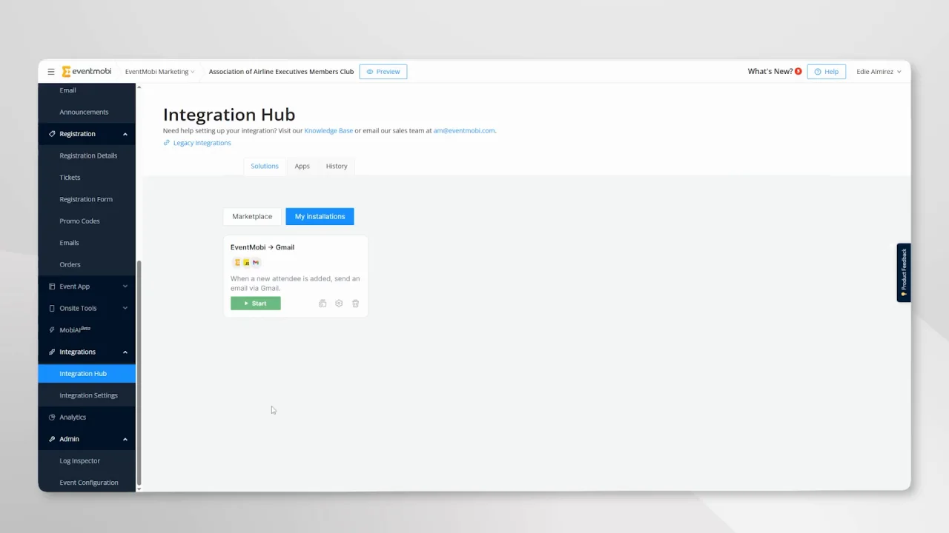Open Registration Details in sidebar
This screenshot has height=533, width=949.
coord(87,155)
